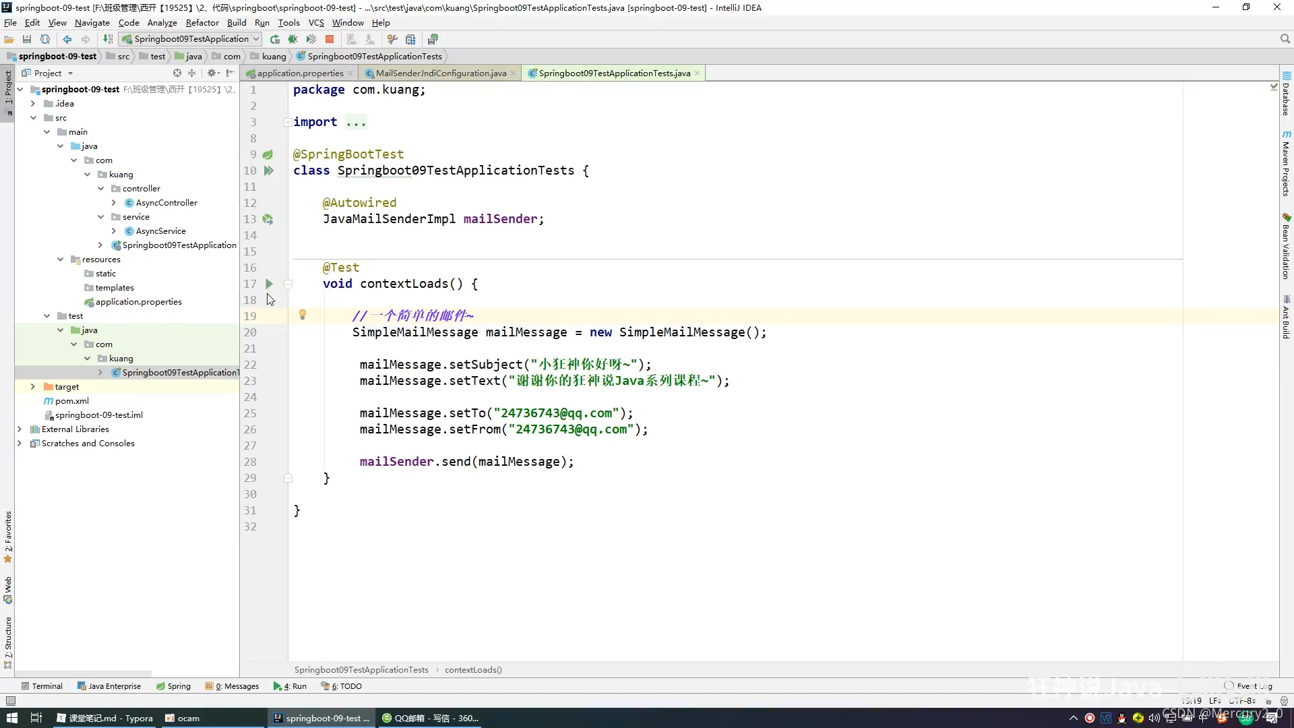
Task: Open the TODO tool window
Action: 342,686
